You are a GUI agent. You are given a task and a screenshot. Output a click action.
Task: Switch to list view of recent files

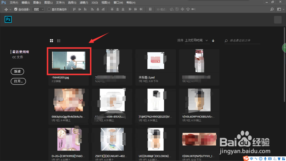pos(59,41)
